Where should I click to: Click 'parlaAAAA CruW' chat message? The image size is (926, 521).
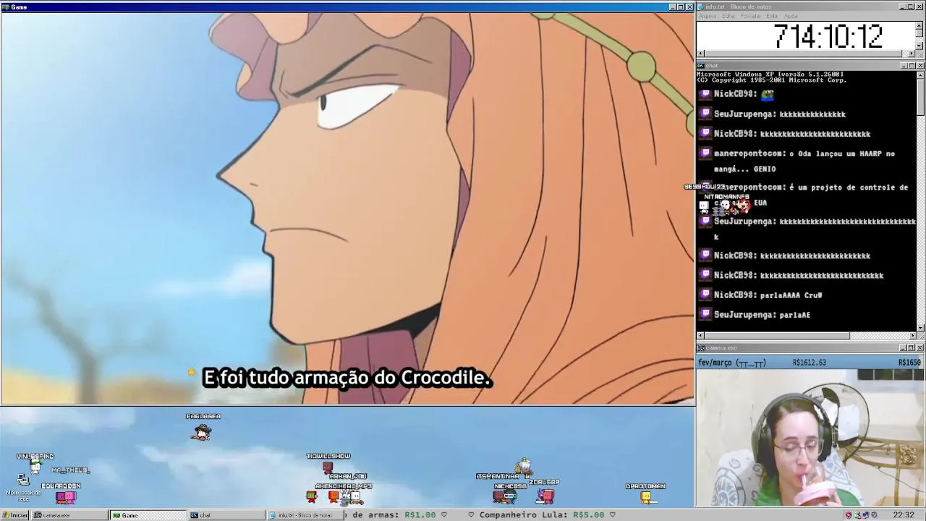click(x=791, y=295)
